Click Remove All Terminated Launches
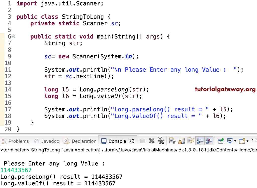This screenshot has height=188, width=257. [161, 141]
